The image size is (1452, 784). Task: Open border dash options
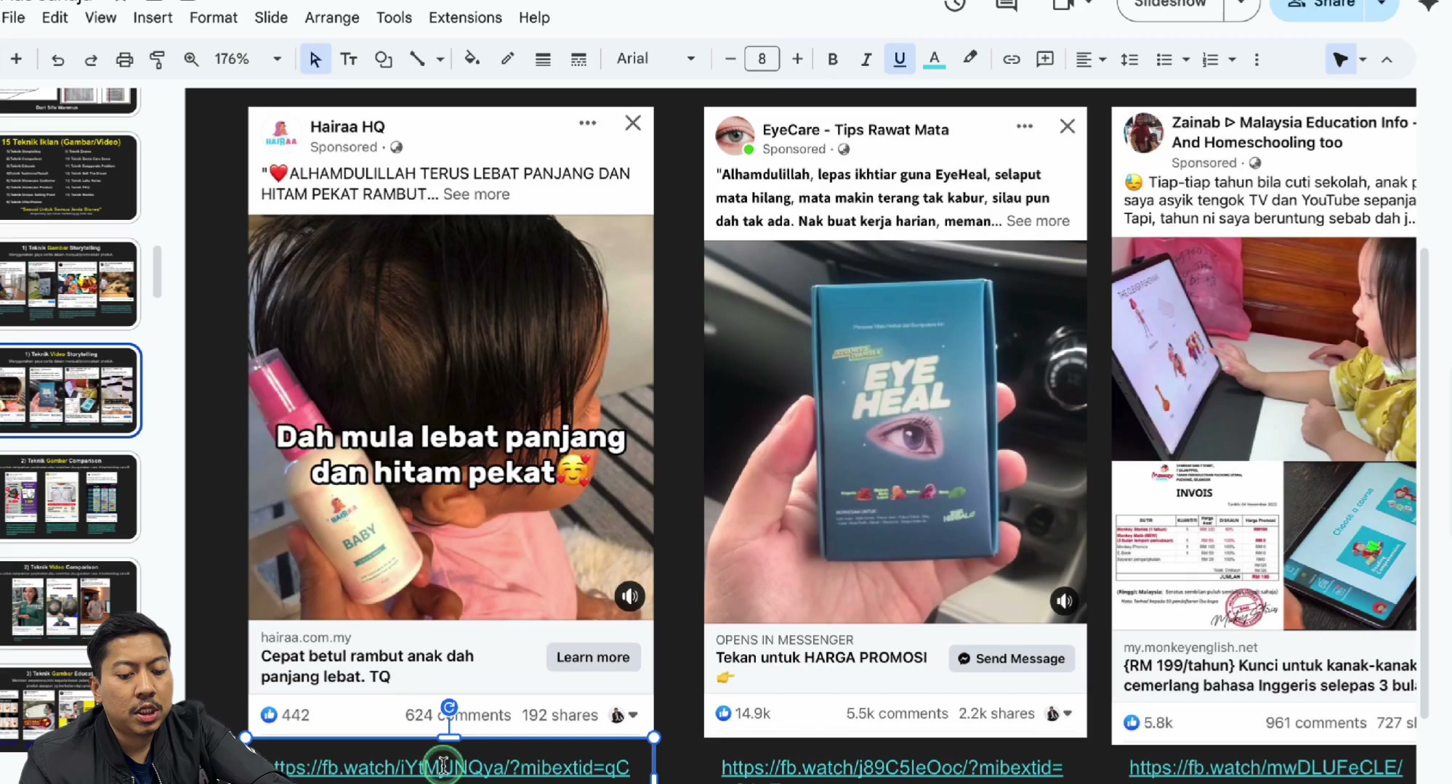pos(578,60)
